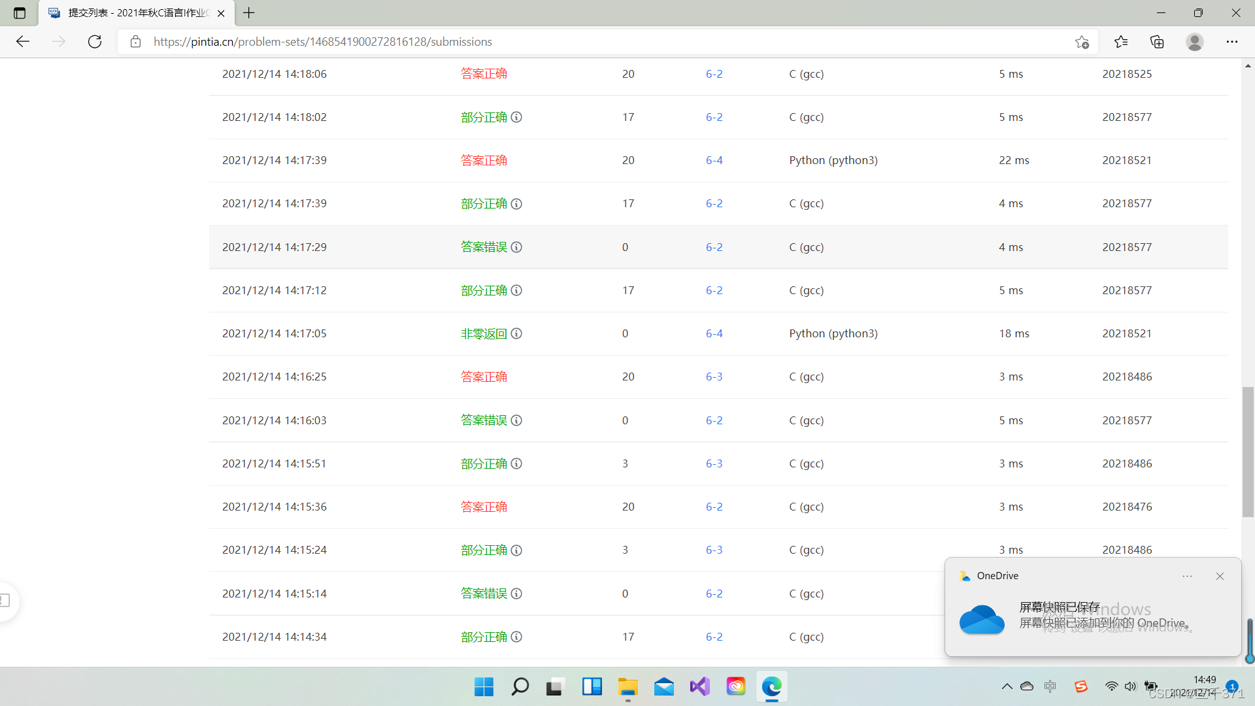1255x706 pixels.
Task: Open taskbar Search
Action: click(x=520, y=686)
